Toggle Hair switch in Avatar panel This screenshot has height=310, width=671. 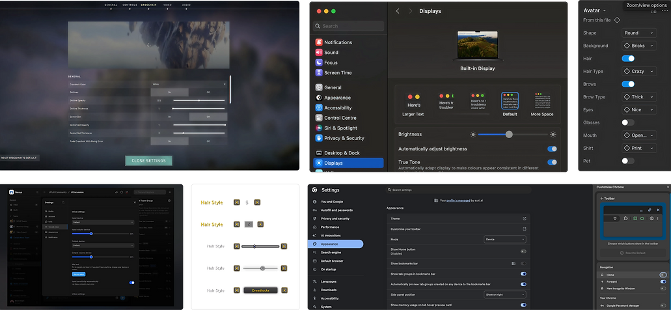click(628, 58)
